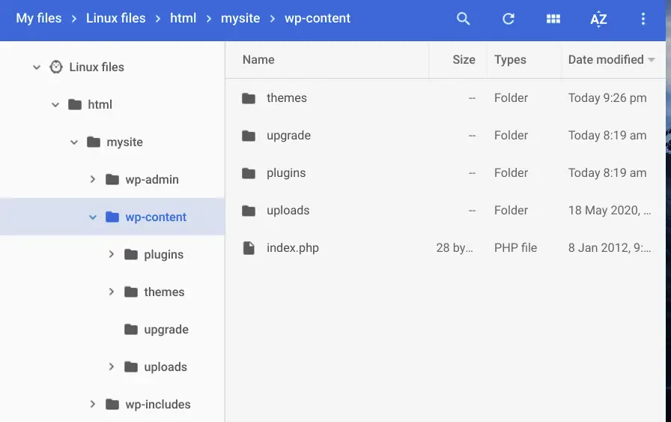Select the uploads folder row in list
Screen dimensions: 671x422
(x=288, y=211)
